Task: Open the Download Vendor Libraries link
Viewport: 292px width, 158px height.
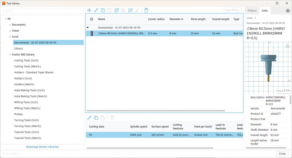Action: pos(42,147)
